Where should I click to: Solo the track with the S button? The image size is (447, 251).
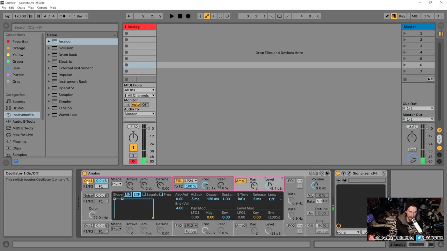[x=133, y=155]
